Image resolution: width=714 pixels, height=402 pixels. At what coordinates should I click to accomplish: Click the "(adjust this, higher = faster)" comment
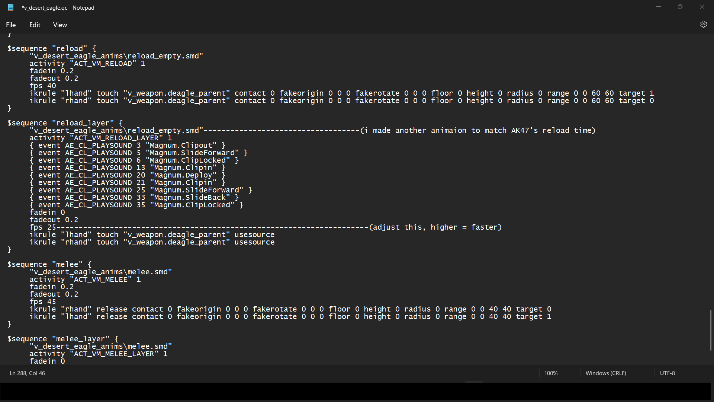click(435, 227)
